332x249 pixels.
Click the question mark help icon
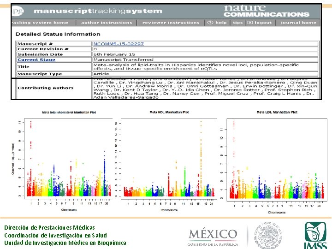pos(210,23)
